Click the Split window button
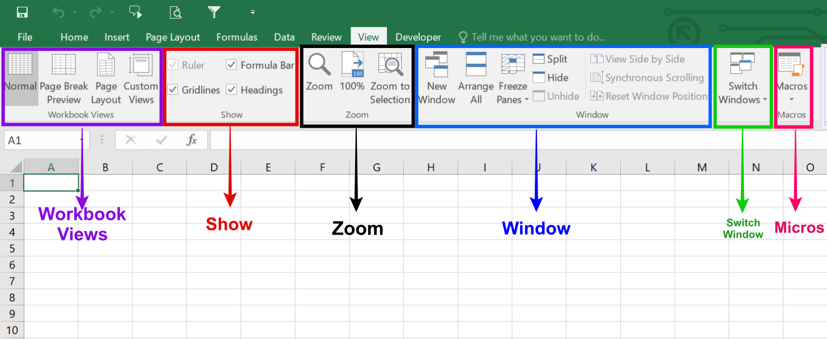Image resolution: width=827 pixels, height=339 pixels. point(550,59)
